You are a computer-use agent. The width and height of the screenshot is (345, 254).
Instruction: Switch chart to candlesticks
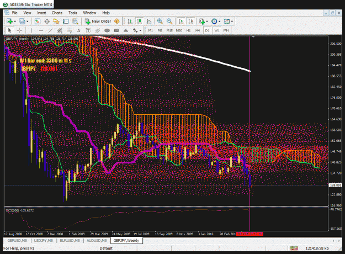[139, 22]
